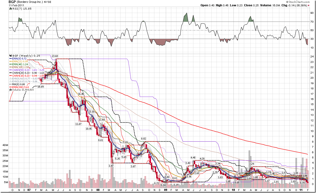Click the 08 year label on time axis
This screenshot has width=316, height=193.
coord(98,190)
